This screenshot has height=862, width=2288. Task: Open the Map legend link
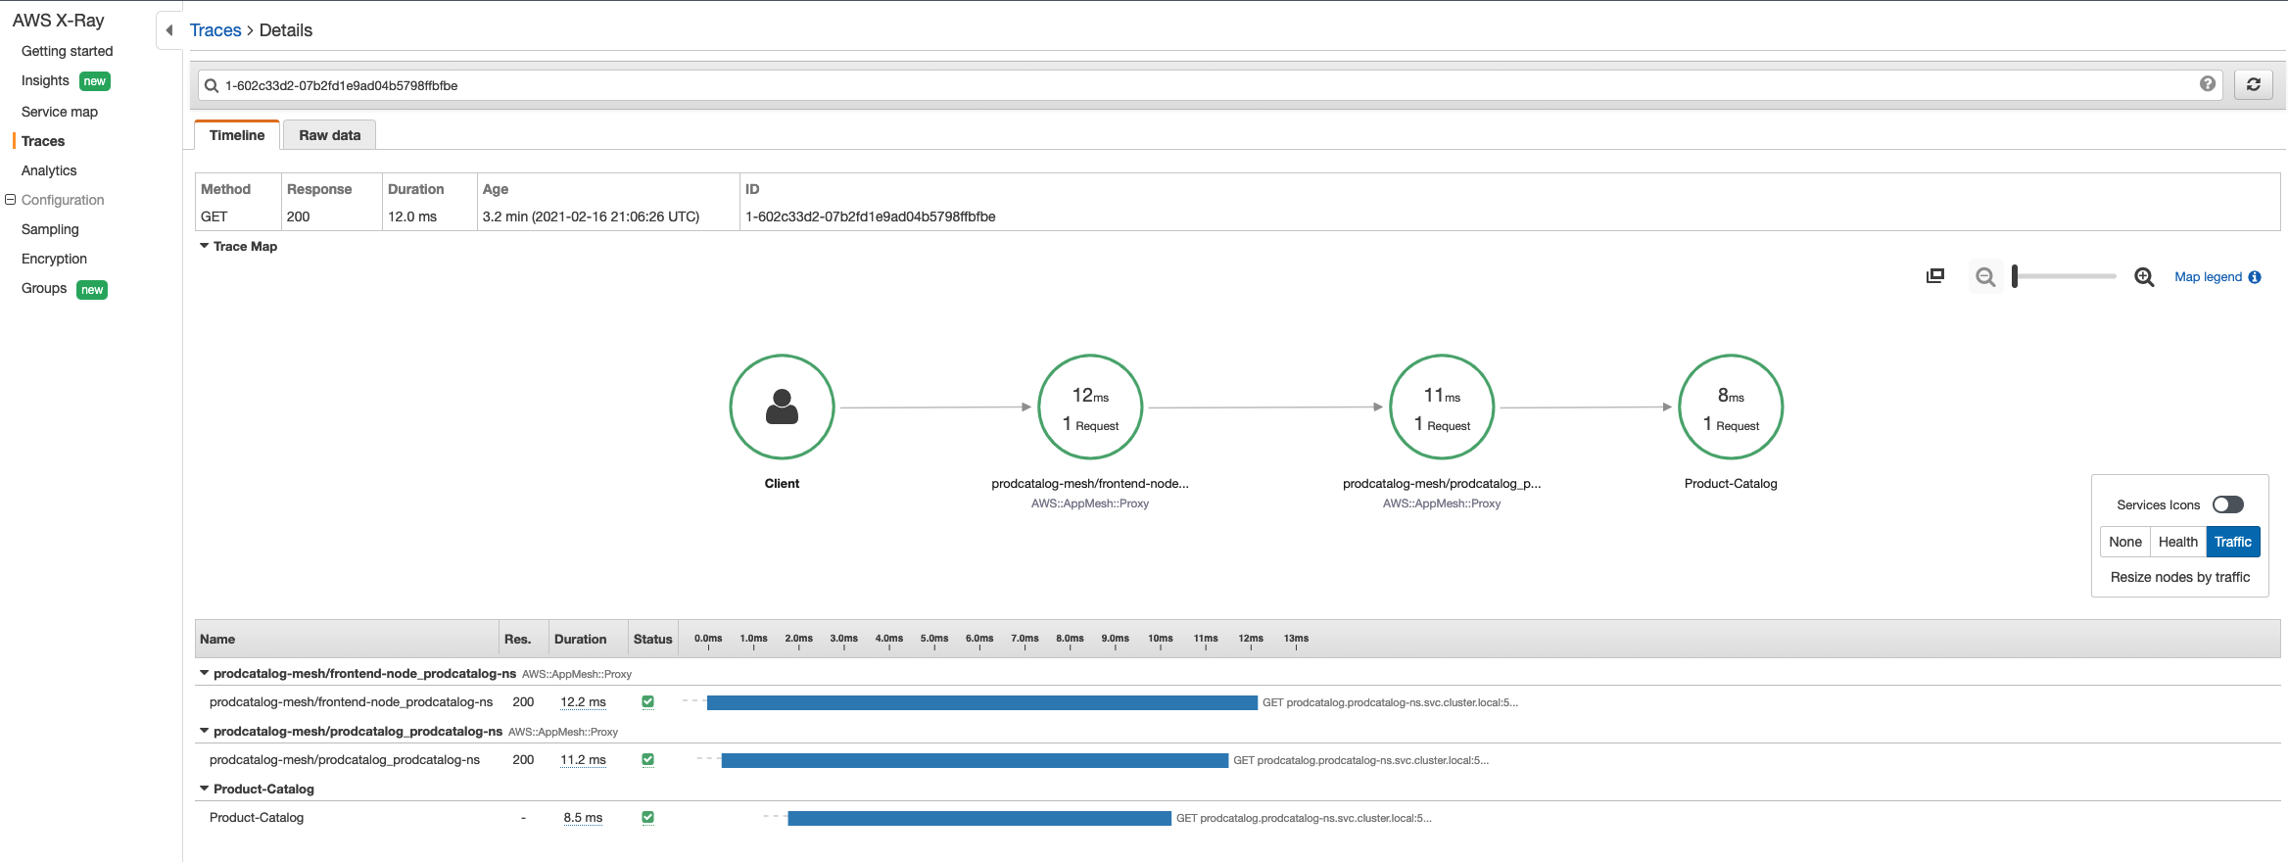(x=2208, y=277)
